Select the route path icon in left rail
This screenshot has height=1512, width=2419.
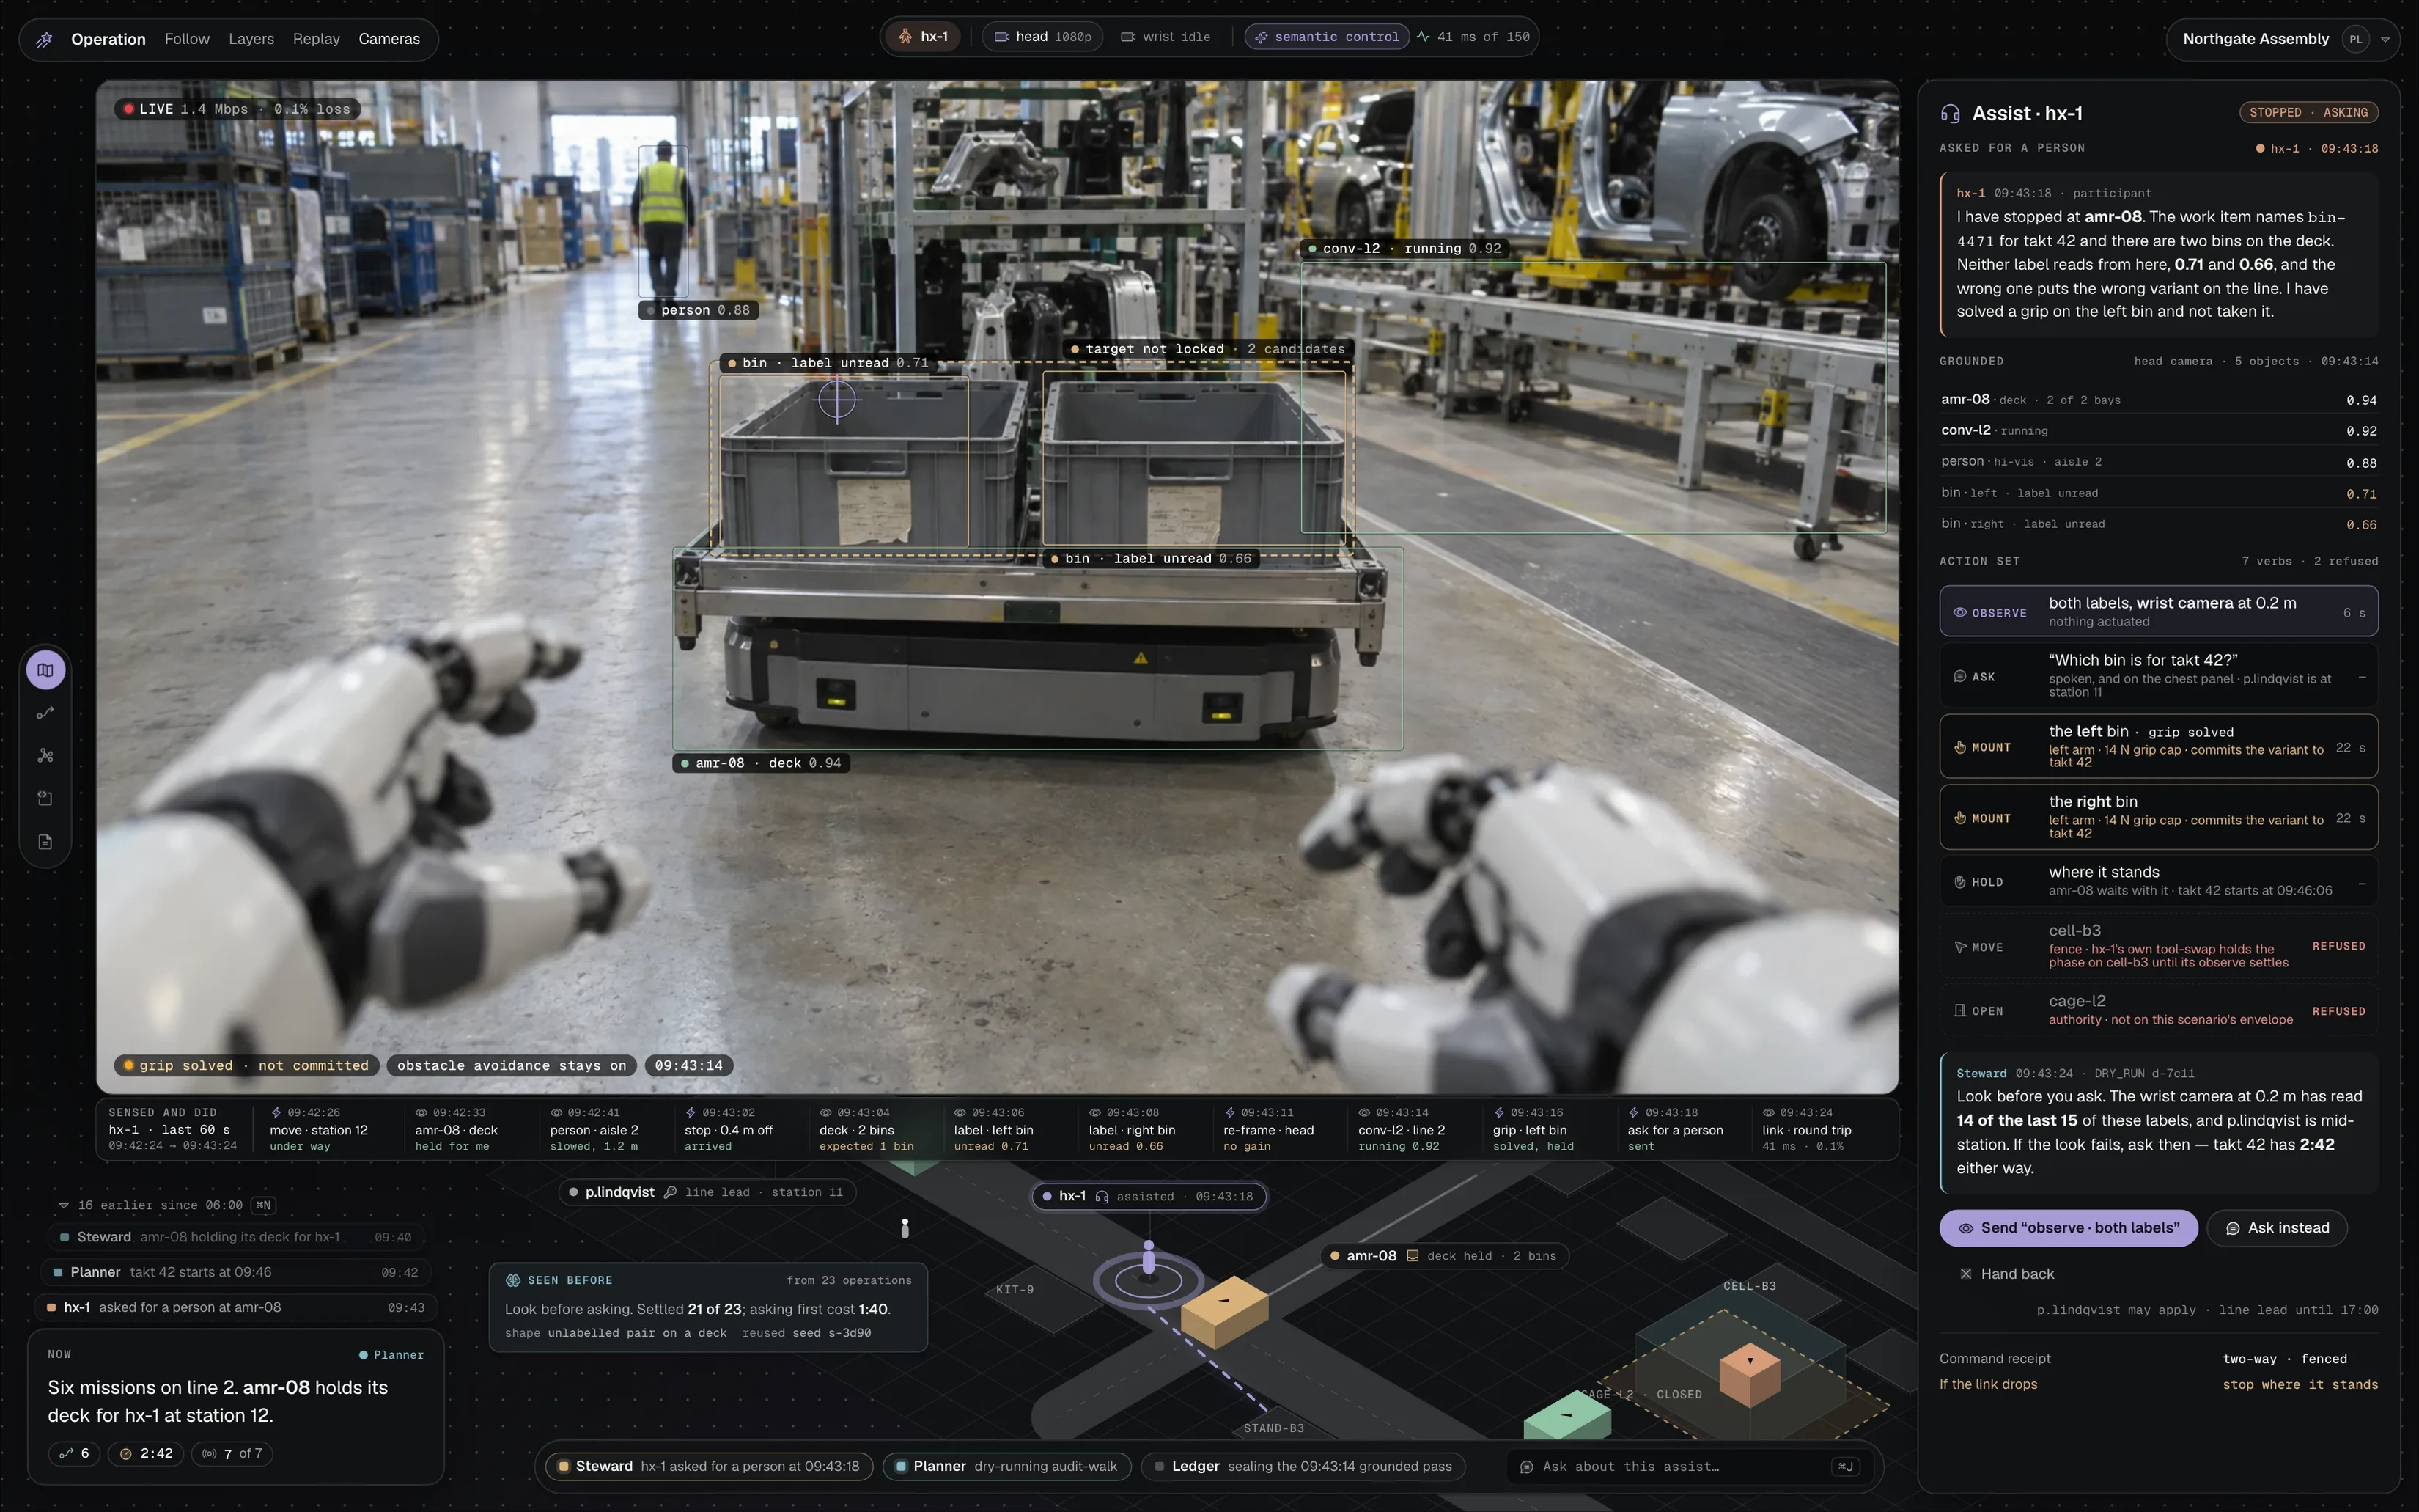(46, 713)
